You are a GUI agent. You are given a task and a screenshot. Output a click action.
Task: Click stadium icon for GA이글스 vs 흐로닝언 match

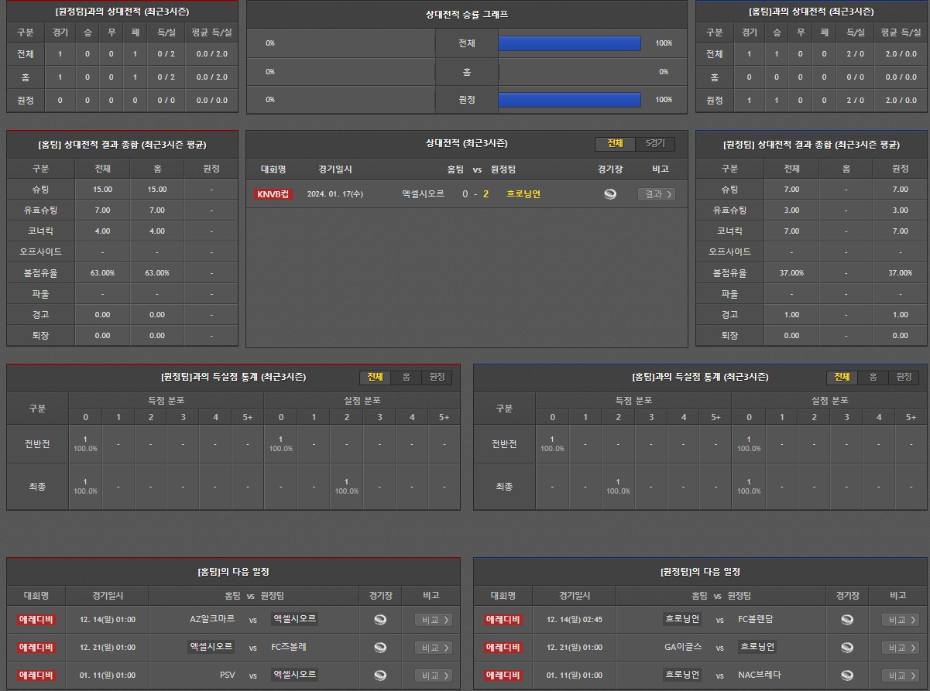click(x=847, y=648)
